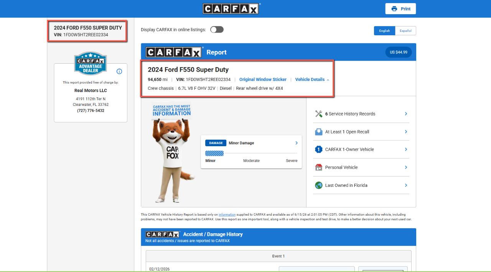Click Accident / Damage History section title
Viewport: 491px width, 272px height.
click(213, 234)
